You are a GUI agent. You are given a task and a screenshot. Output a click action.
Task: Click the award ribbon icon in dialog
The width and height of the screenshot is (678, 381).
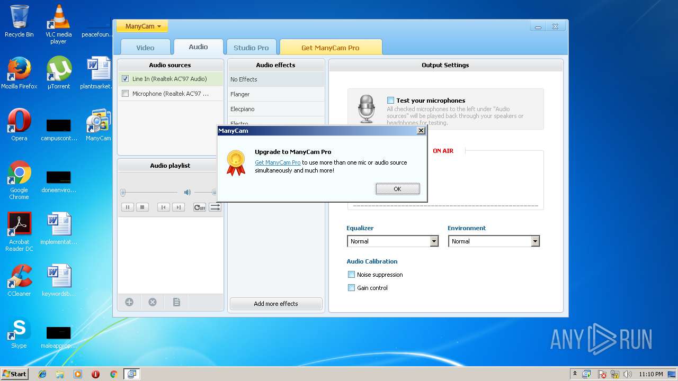coord(236,162)
